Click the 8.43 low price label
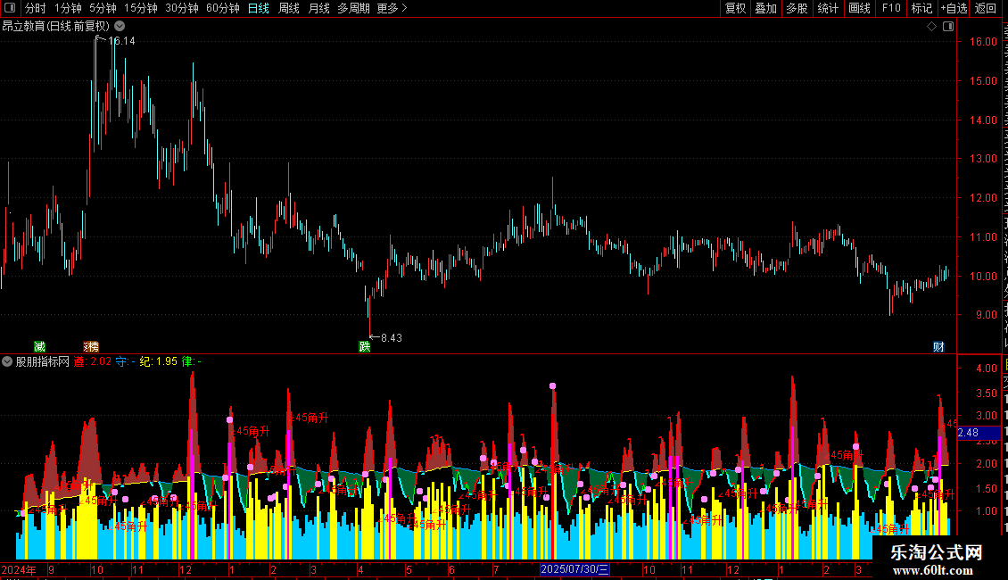Image resolution: width=1008 pixels, height=580 pixels. (x=392, y=337)
